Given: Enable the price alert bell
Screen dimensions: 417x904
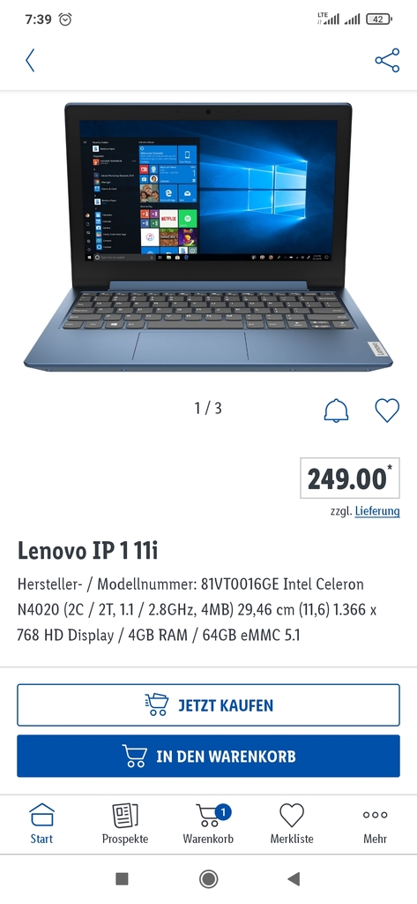Looking at the screenshot, I should [x=337, y=410].
